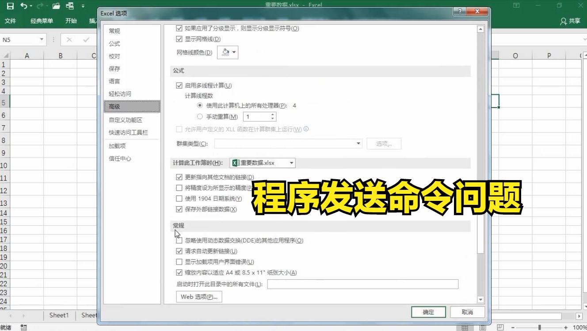Open the Customize Quick Access Toolbar arrow
Image resolution: width=587 pixels, height=331 pixels.
click(x=83, y=6)
